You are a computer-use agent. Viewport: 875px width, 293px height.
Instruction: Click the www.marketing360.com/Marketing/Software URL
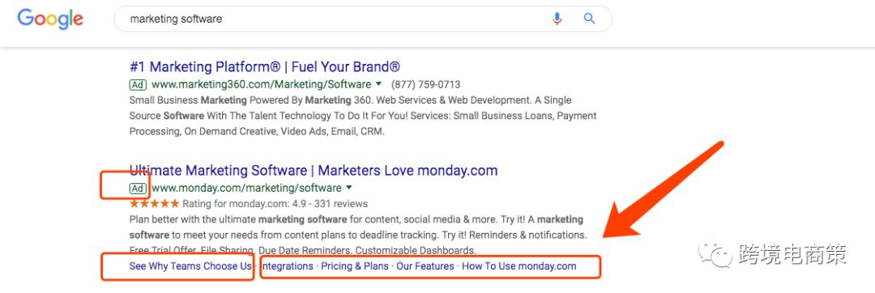261,85
